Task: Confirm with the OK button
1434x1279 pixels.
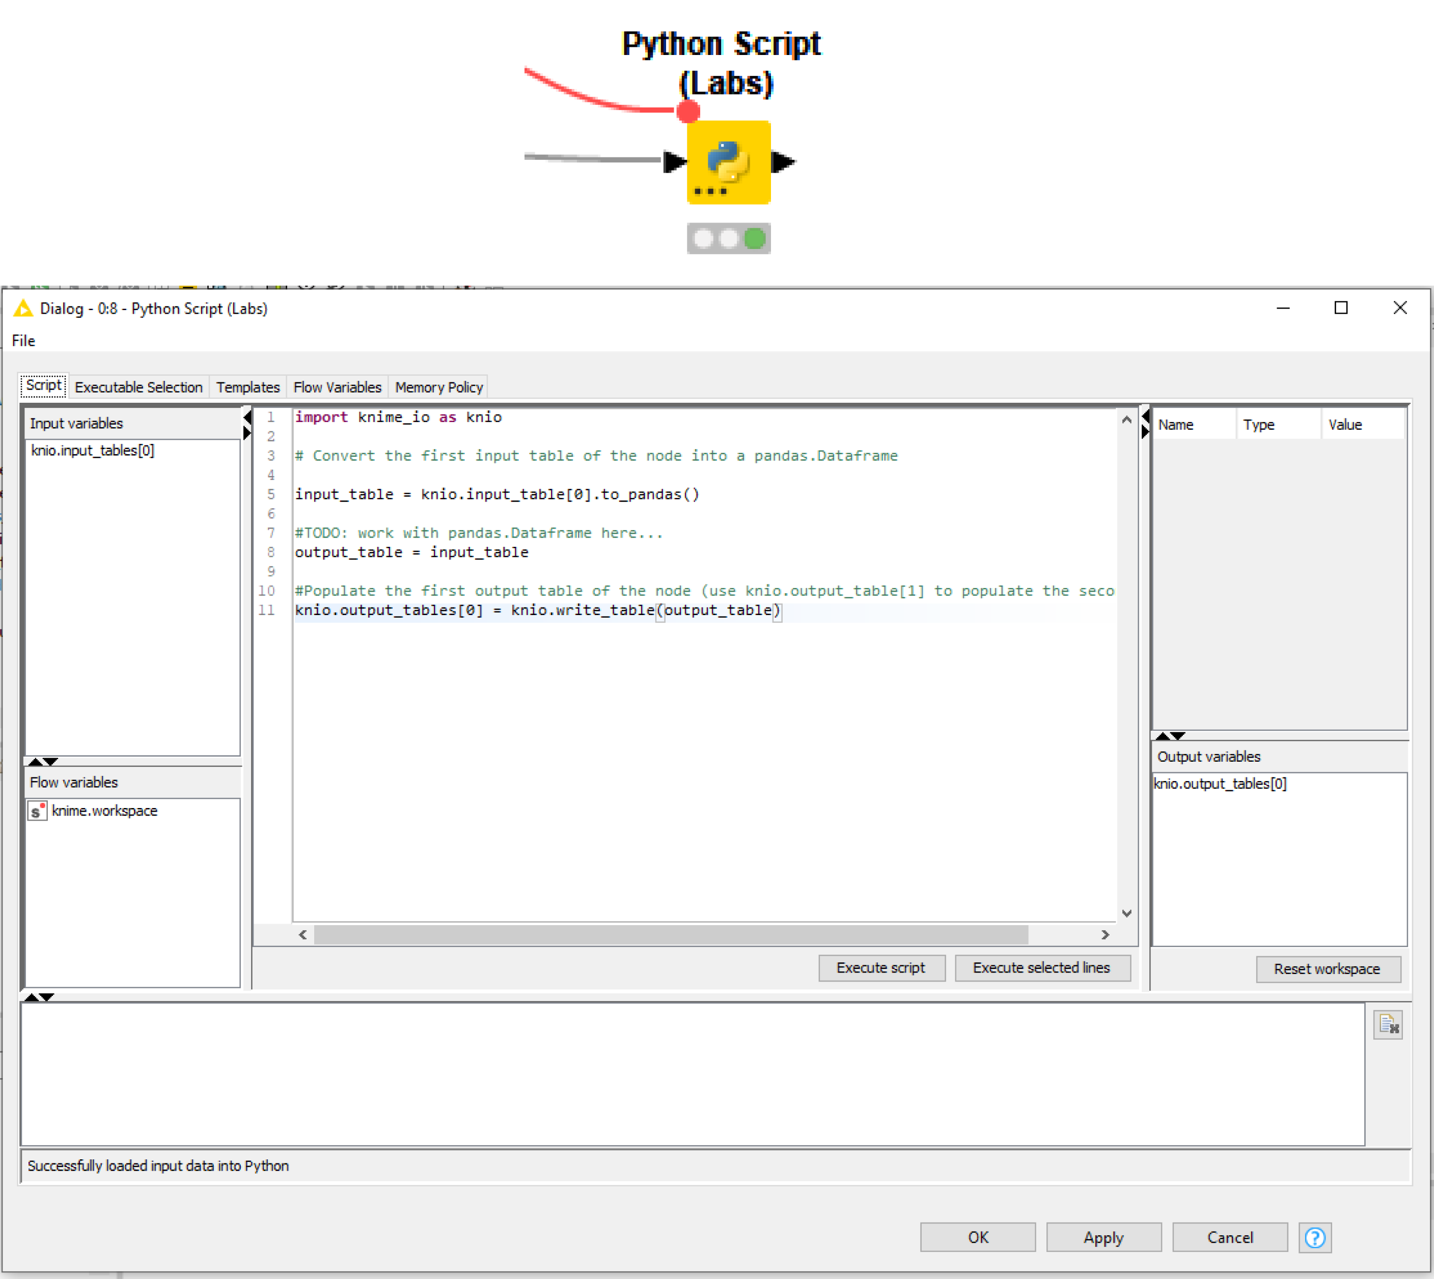Action: pos(978,1238)
